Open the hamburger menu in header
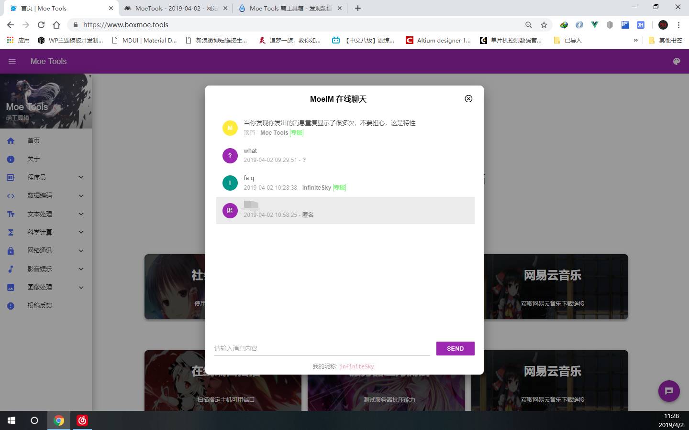 click(12, 61)
